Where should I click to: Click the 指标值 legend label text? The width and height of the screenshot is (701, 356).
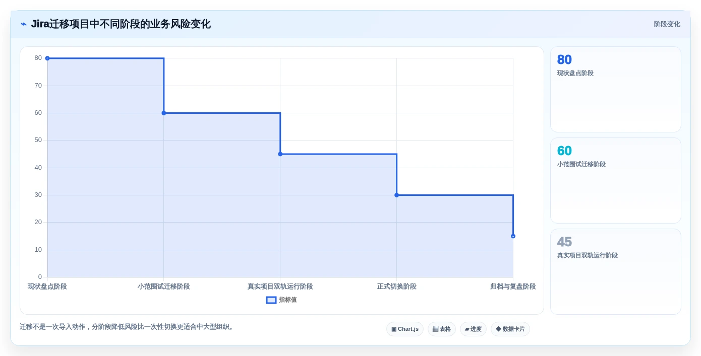pyautogui.click(x=288, y=300)
